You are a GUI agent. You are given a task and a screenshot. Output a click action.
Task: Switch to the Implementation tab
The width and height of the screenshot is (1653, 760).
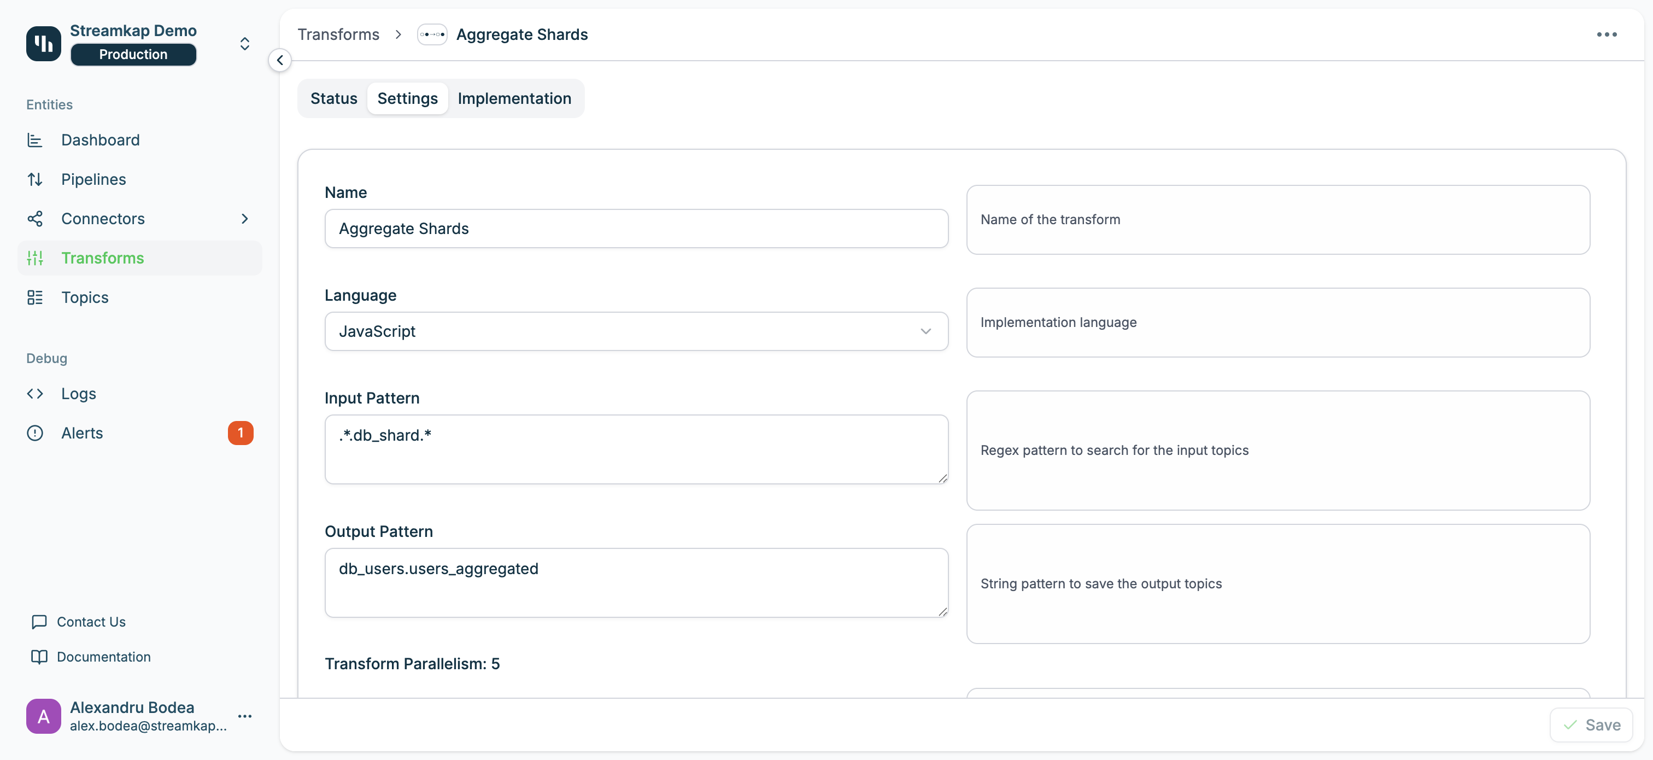(514, 98)
